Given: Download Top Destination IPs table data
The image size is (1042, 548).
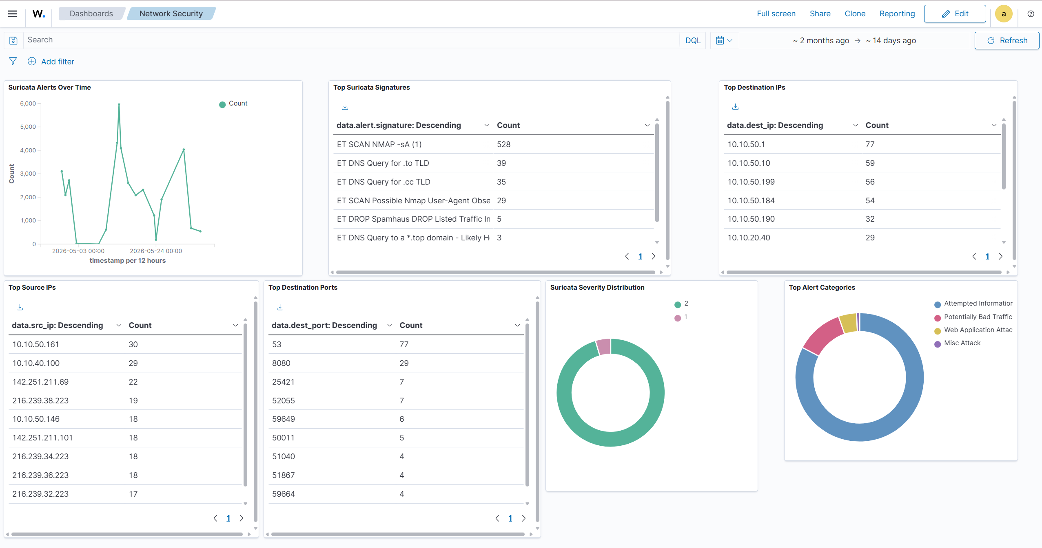Looking at the screenshot, I should pyautogui.click(x=735, y=107).
